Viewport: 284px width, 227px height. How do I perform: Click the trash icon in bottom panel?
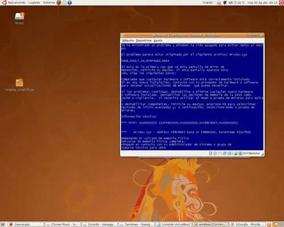click(269, 224)
